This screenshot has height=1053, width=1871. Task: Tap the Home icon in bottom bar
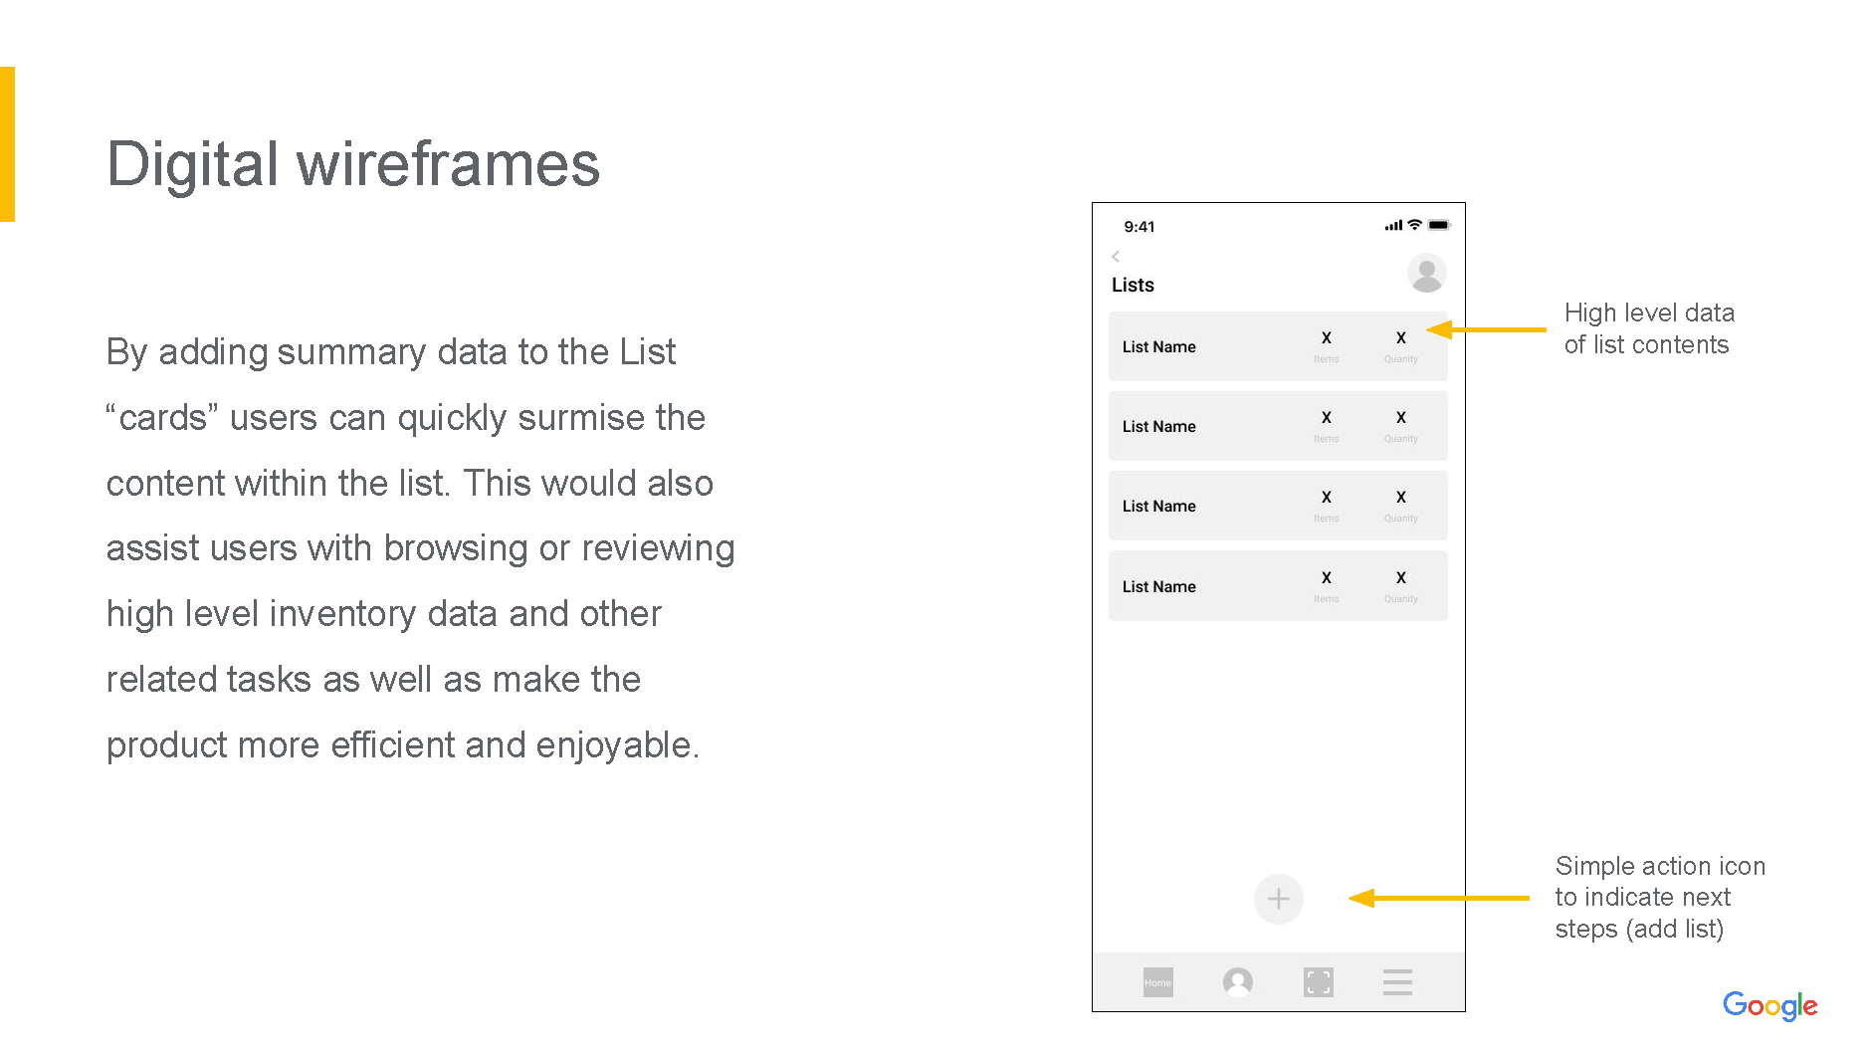pos(1157,982)
